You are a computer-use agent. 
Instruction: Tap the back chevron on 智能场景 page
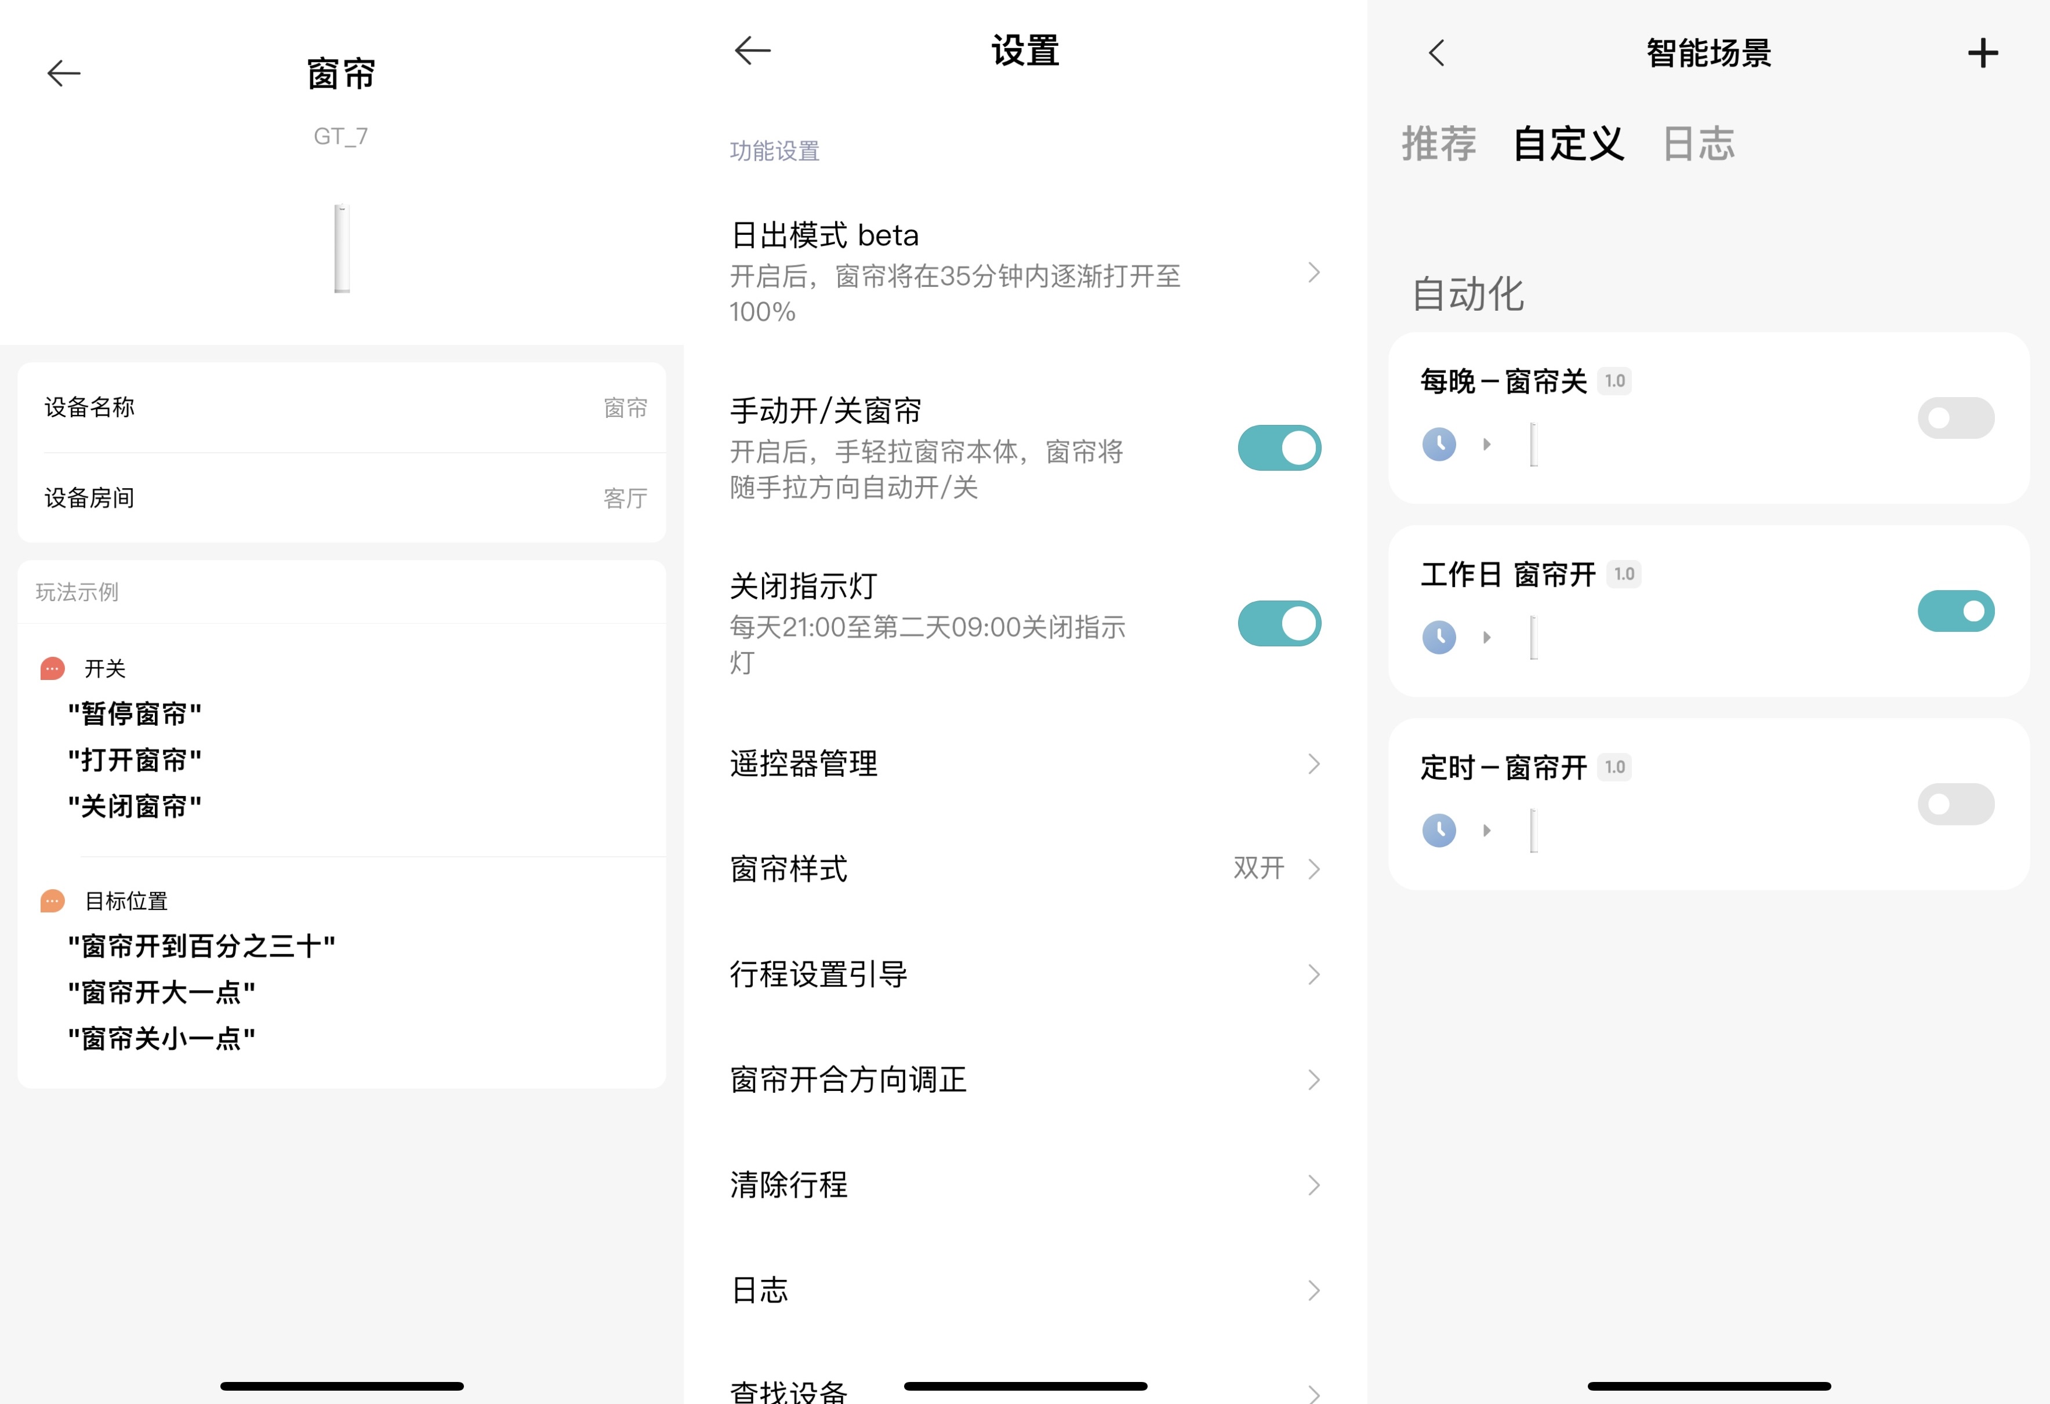[1435, 54]
